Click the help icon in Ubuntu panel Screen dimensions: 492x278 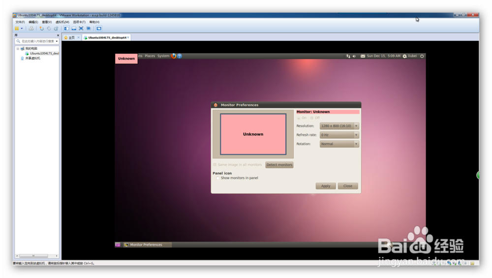[x=180, y=56]
